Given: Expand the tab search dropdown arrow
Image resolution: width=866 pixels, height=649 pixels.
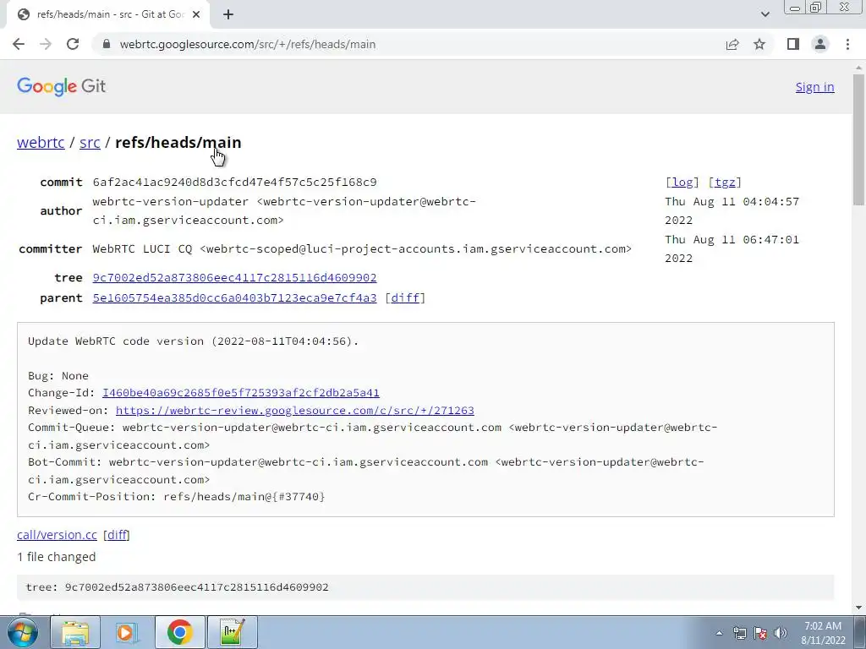Looking at the screenshot, I should tap(765, 14).
